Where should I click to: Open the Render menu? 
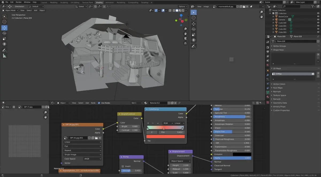(18, 2)
